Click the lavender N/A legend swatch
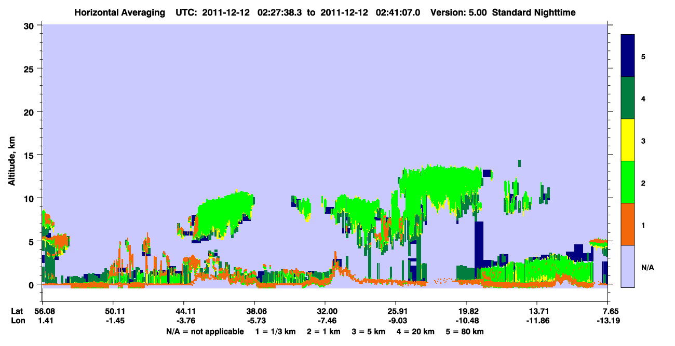The height and width of the screenshot is (346, 675). (x=628, y=266)
